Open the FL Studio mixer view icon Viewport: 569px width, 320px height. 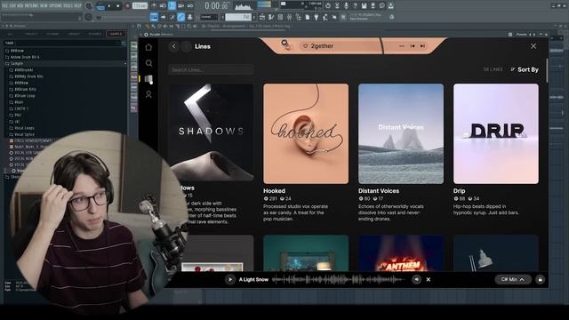pyautogui.click(x=289, y=17)
